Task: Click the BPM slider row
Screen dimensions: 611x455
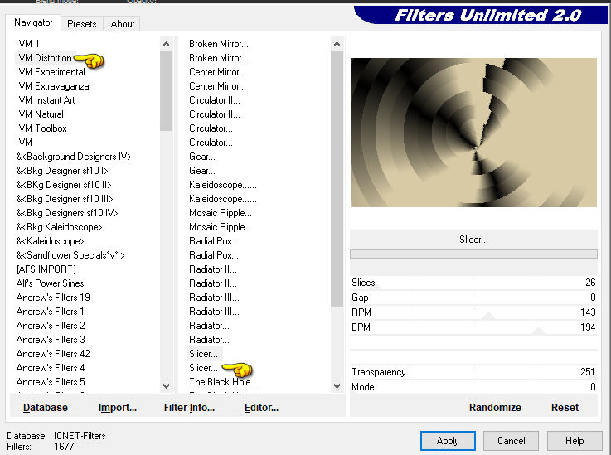Action: point(473,327)
